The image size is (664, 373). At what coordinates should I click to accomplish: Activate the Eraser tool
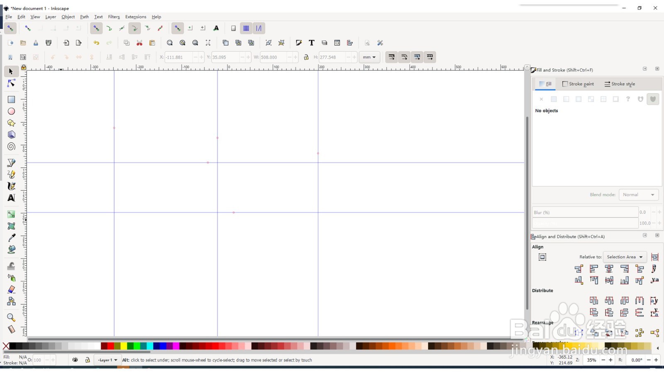[11, 289]
